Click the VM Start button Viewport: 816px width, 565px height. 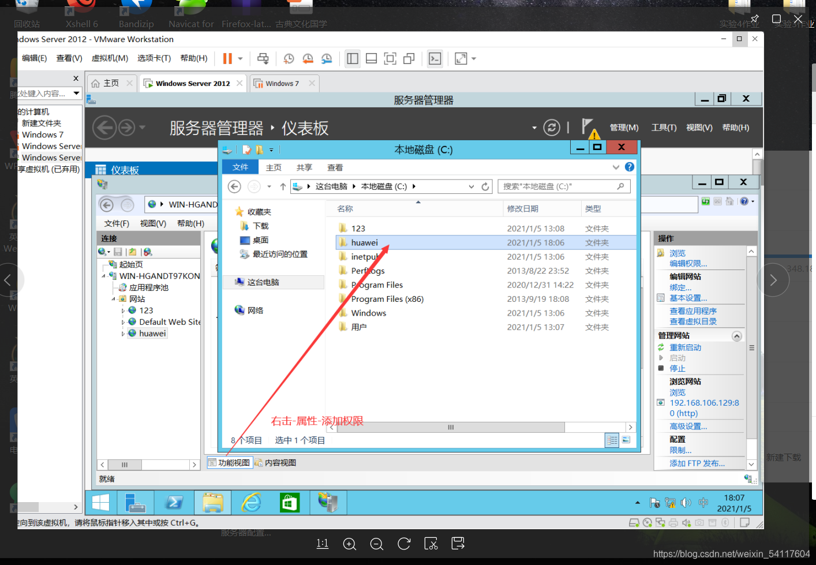coord(100,503)
